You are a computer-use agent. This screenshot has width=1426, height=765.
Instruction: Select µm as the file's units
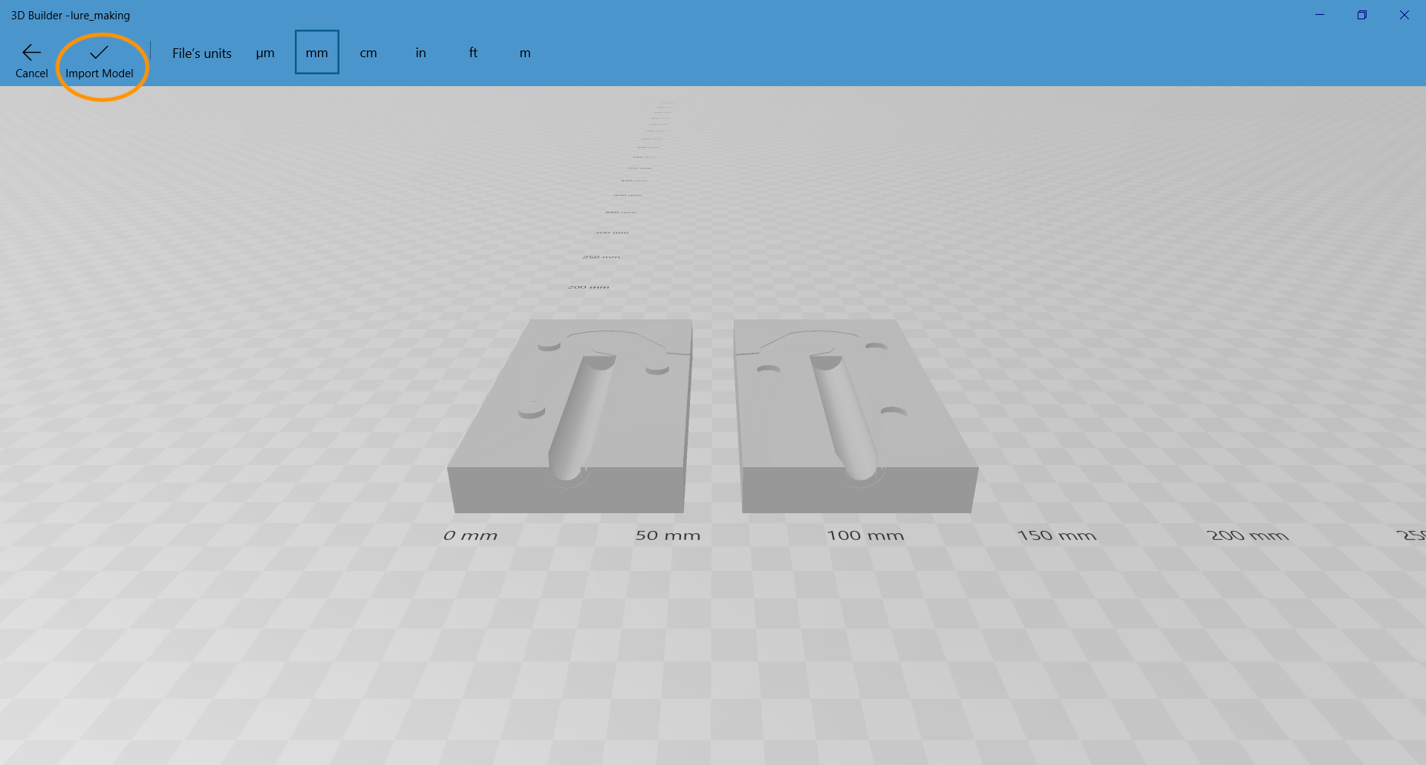click(x=265, y=53)
